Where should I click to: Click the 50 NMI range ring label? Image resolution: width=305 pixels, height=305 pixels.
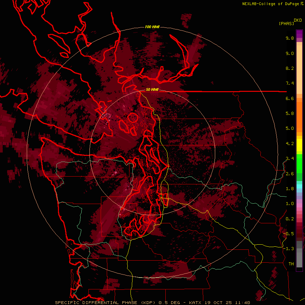(152, 90)
